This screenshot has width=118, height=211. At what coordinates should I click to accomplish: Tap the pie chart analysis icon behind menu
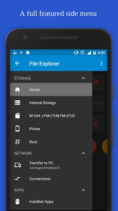96,82
